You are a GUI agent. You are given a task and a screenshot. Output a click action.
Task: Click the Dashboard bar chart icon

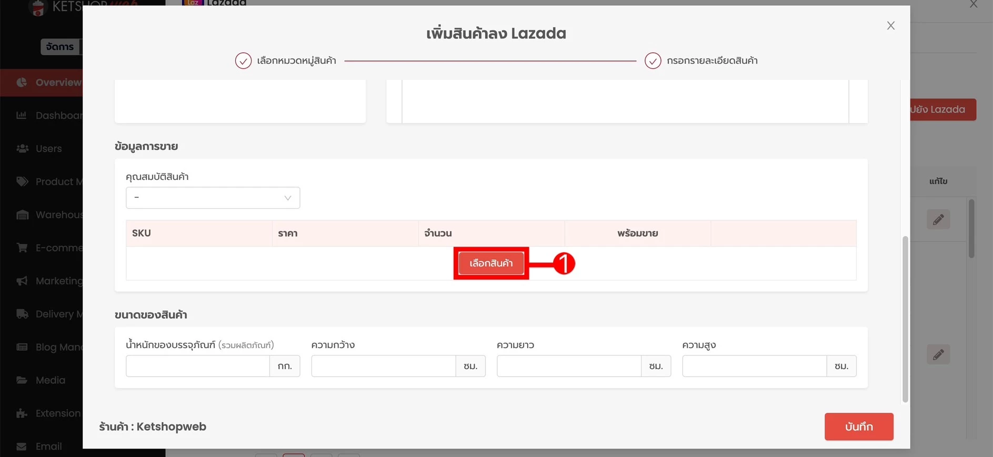[22, 115]
